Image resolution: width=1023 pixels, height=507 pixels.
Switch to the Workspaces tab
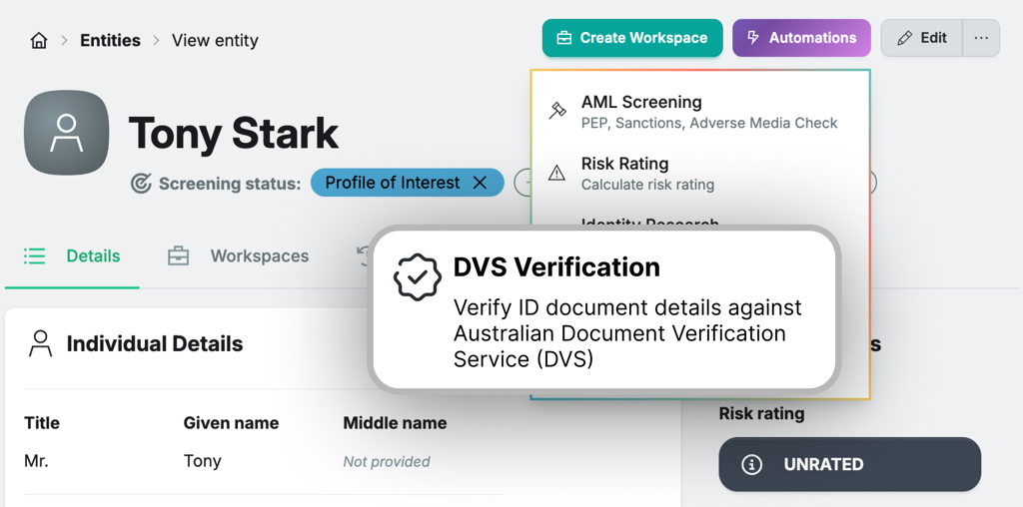coord(238,256)
